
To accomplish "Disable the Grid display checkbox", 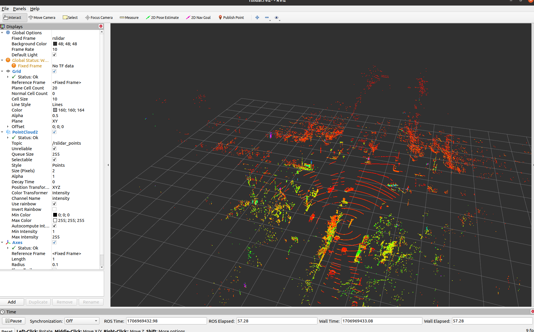I will (54, 71).
